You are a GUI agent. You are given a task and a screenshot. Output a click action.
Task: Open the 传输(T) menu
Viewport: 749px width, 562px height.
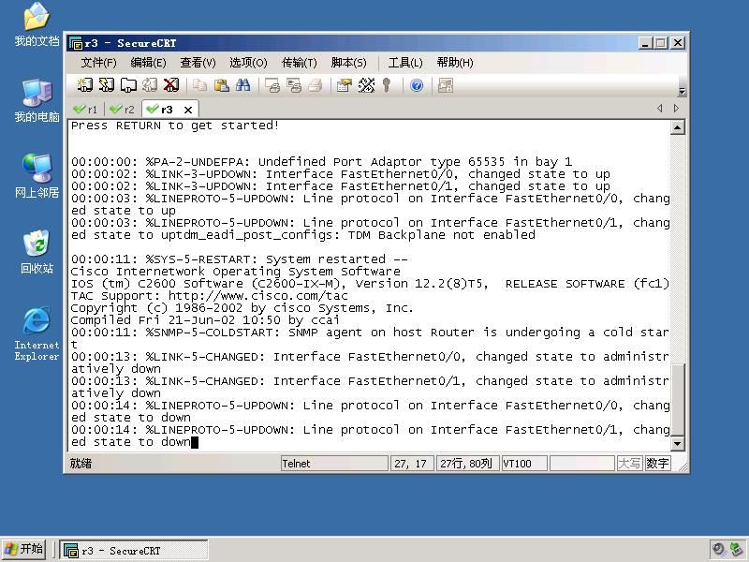pyautogui.click(x=299, y=63)
